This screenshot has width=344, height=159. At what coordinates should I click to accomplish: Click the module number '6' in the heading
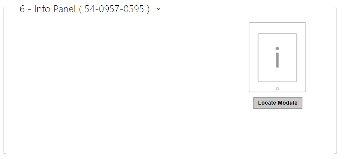point(22,9)
